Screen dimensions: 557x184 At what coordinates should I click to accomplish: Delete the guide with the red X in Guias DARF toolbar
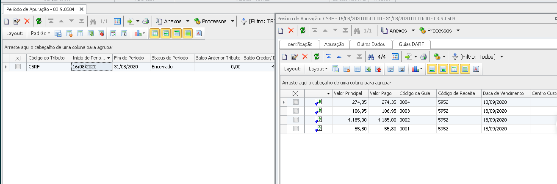pos(305,57)
